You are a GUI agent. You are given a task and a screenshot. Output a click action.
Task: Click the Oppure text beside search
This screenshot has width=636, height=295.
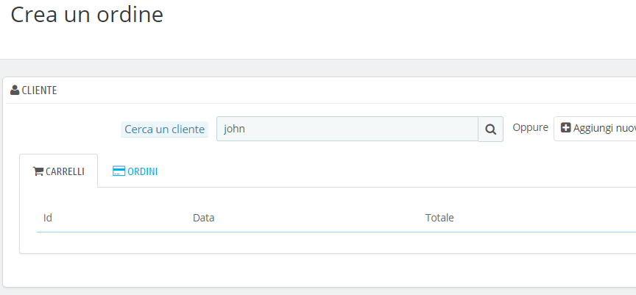(x=530, y=128)
